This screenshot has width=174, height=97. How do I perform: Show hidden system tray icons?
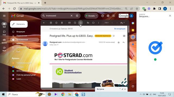tap(141, 94)
